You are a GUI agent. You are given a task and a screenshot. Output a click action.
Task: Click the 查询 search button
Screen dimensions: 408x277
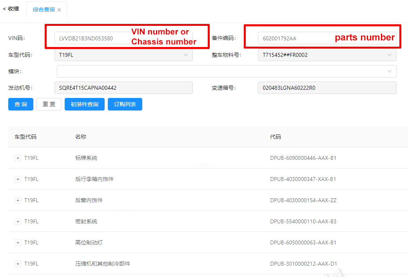[21, 104]
